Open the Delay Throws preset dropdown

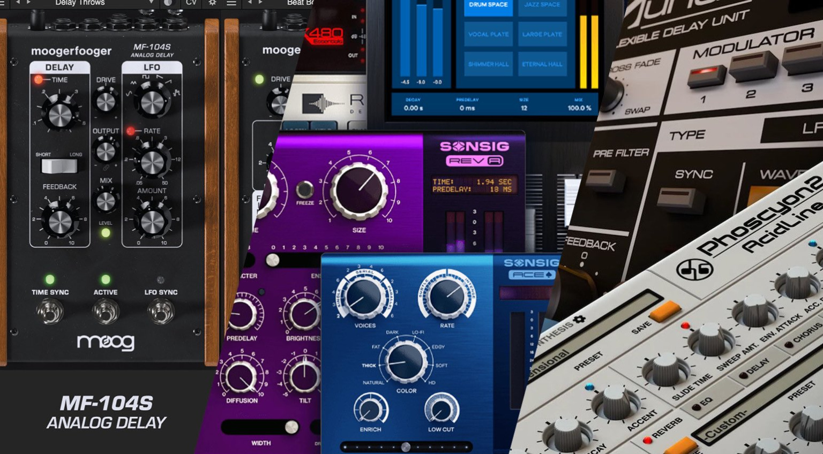pos(151,3)
